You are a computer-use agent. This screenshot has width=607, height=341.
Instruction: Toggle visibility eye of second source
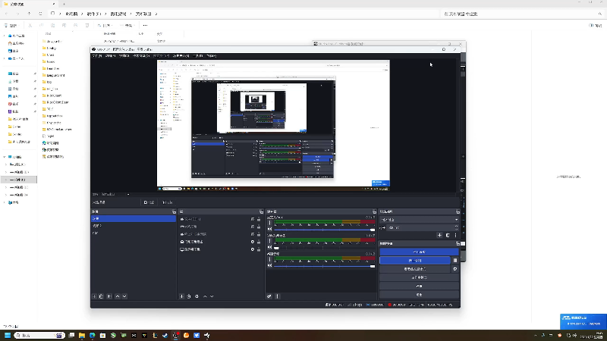click(253, 227)
